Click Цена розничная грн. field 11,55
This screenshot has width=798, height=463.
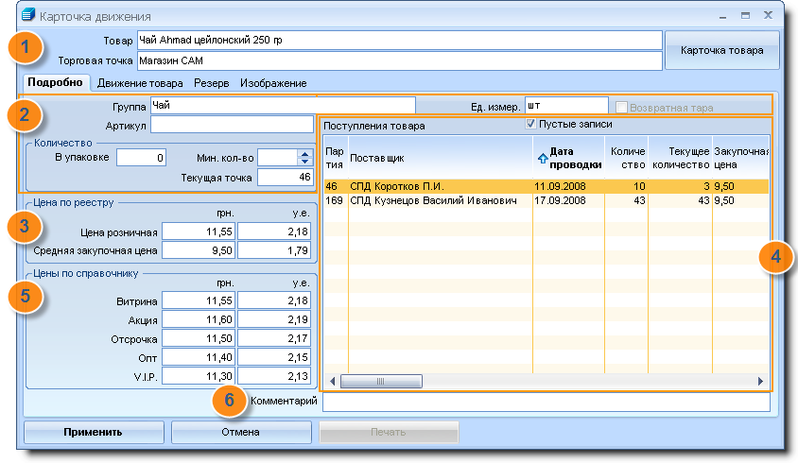point(199,232)
